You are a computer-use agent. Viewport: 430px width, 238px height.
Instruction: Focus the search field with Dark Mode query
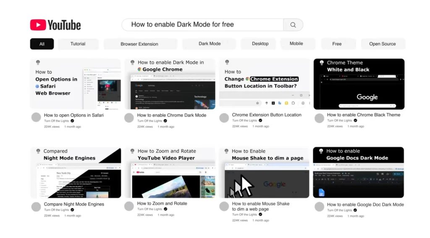click(203, 25)
